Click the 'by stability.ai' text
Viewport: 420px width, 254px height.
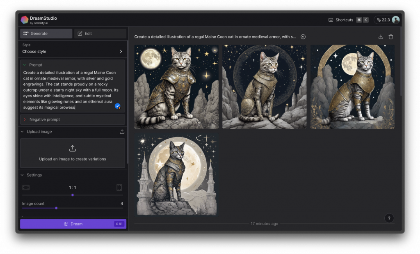coord(39,23)
